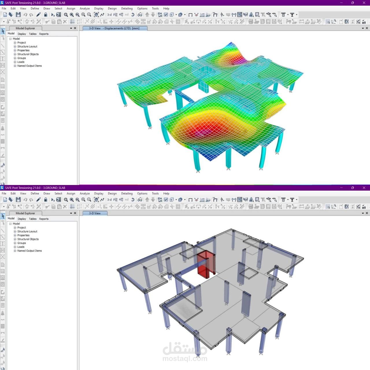This screenshot has width=370, height=370.
Task: Click Redo arrow in top window toolbar
Action: 31,14
